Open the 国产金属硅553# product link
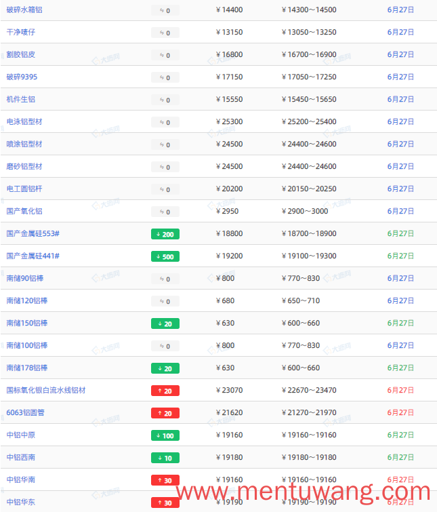This screenshot has height=512, width=437. (33, 233)
